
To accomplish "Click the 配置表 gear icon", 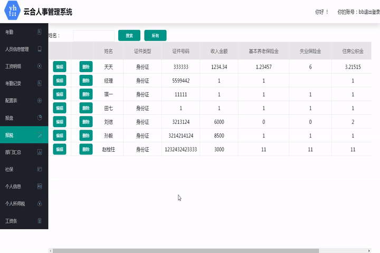I will pyautogui.click(x=40, y=100).
